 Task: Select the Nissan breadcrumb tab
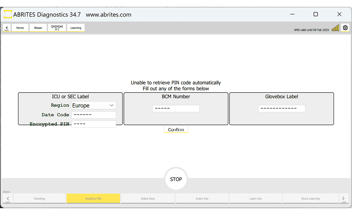click(38, 28)
